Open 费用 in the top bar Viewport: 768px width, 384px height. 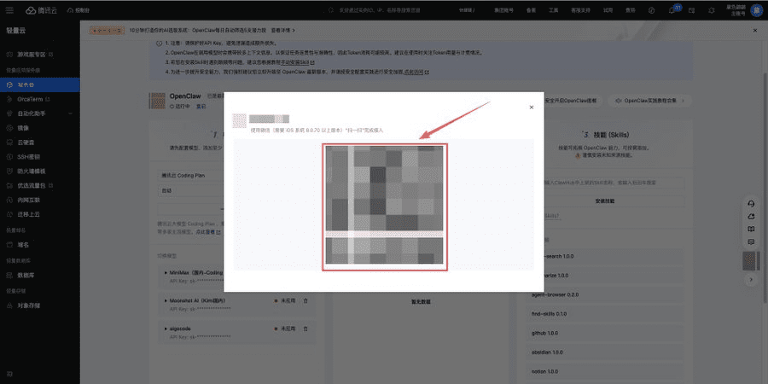pyautogui.click(x=631, y=9)
